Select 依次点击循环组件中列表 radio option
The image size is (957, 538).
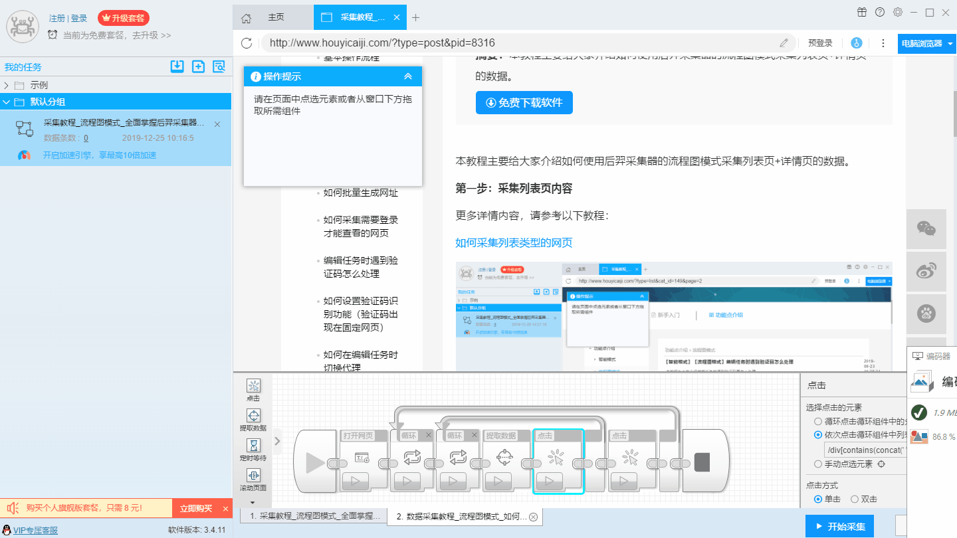[x=818, y=435]
